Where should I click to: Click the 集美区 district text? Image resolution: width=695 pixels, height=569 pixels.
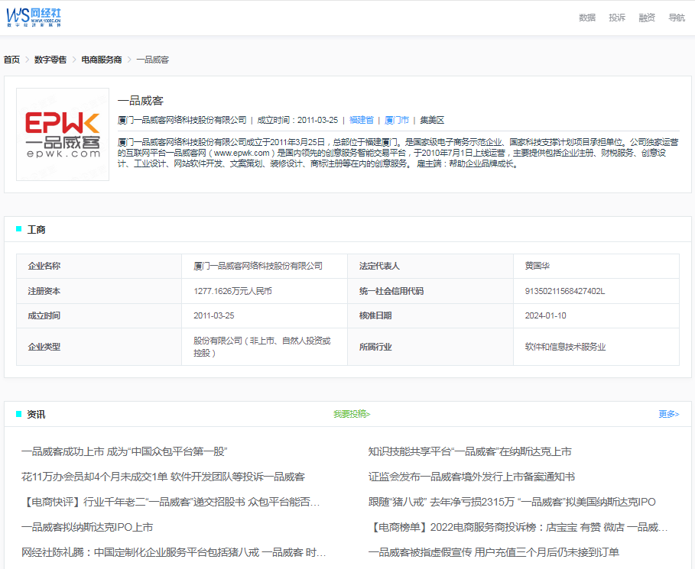432,120
